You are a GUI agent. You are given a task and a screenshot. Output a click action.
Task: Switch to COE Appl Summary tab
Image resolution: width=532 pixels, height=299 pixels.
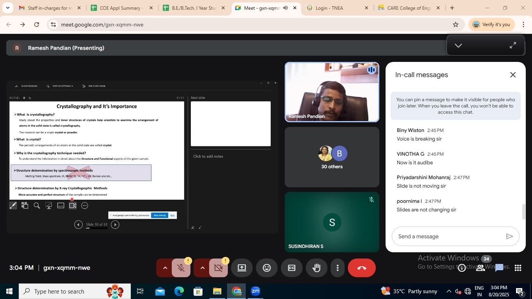pos(121,8)
